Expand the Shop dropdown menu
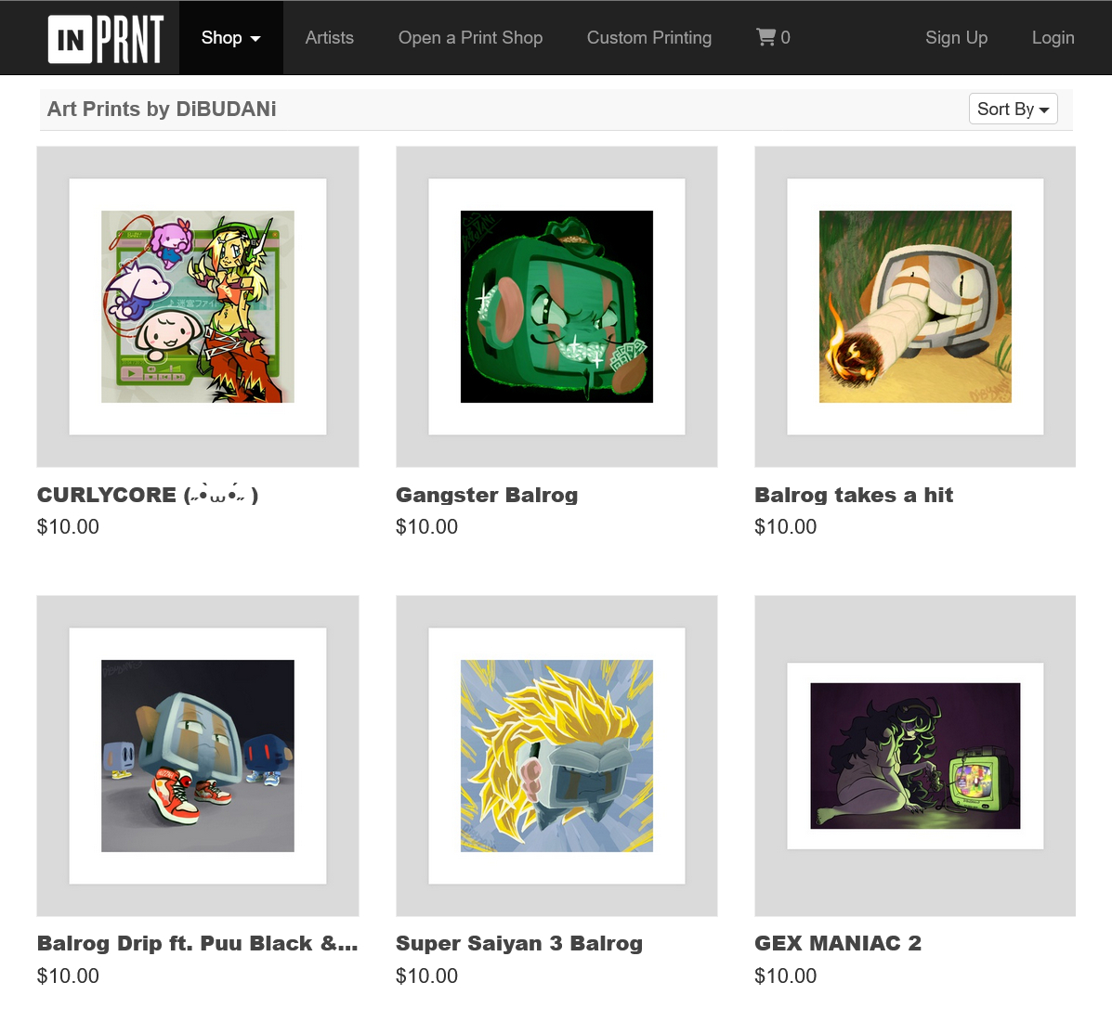The width and height of the screenshot is (1112, 1021). point(231,37)
